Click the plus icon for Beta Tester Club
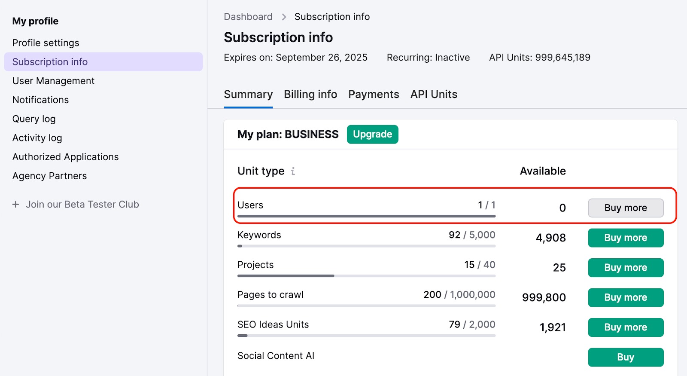The height and width of the screenshot is (376, 687). pos(16,205)
